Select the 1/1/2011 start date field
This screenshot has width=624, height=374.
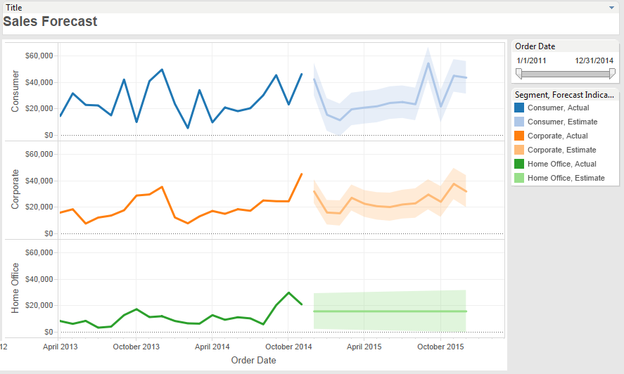(531, 60)
